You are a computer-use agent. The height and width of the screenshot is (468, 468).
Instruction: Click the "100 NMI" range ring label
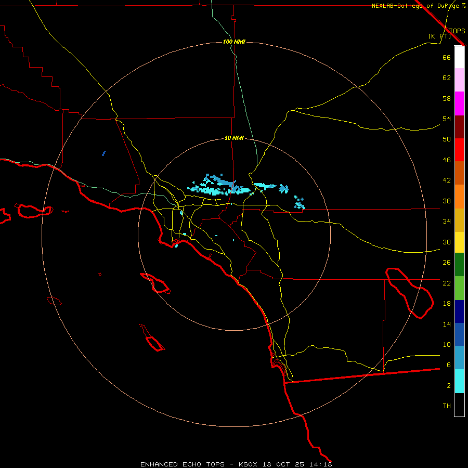coord(234,42)
